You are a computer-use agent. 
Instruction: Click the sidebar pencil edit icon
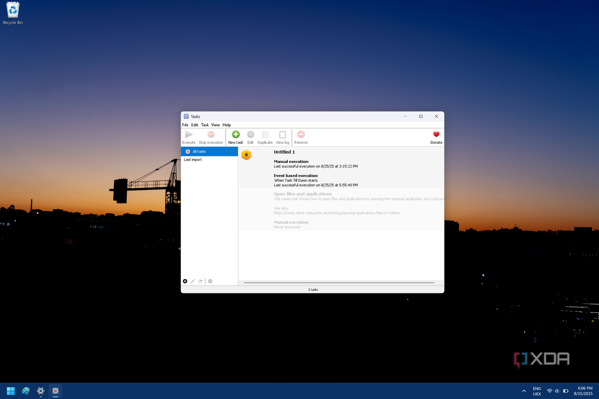[193, 281]
